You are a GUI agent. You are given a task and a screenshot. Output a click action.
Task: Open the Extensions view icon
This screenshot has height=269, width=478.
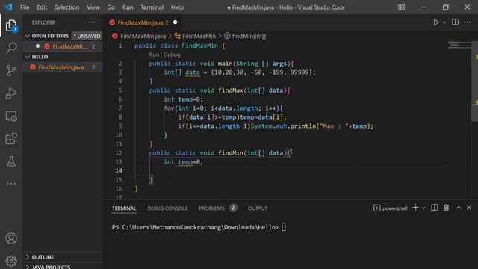(11, 139)
